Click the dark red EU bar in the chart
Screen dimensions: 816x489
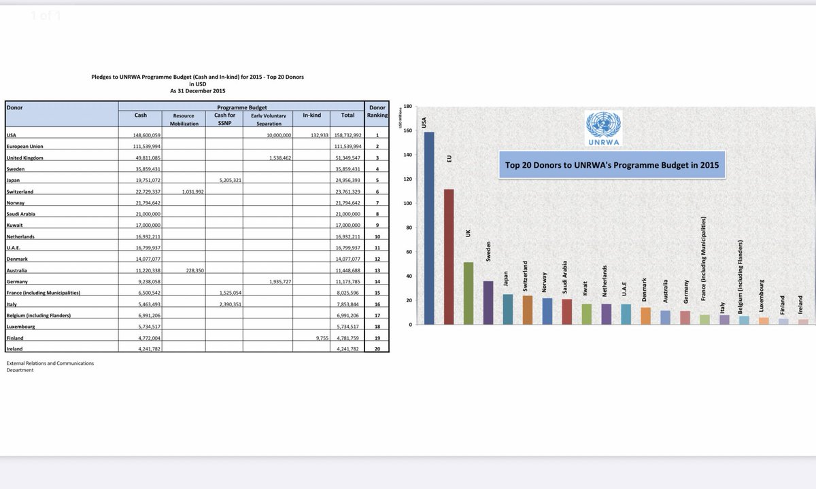[x=449, y=257]
